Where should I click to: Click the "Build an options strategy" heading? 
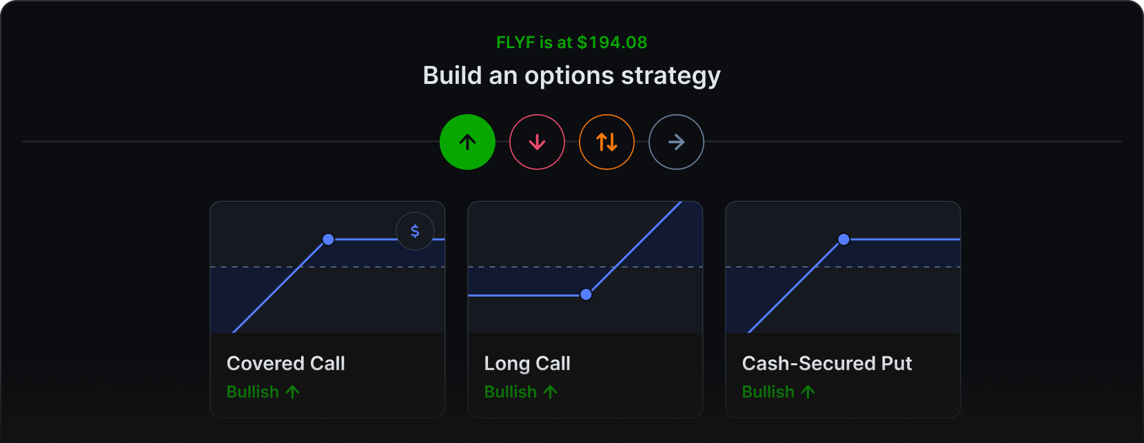click(x=571, y=76)
